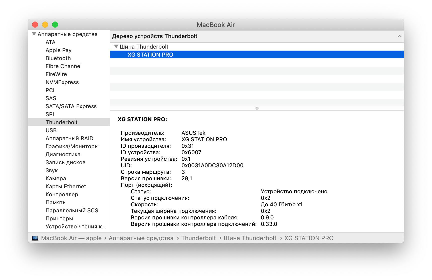Open Карты Ethernet section
432x280 pixels.
tap(66, 186)
